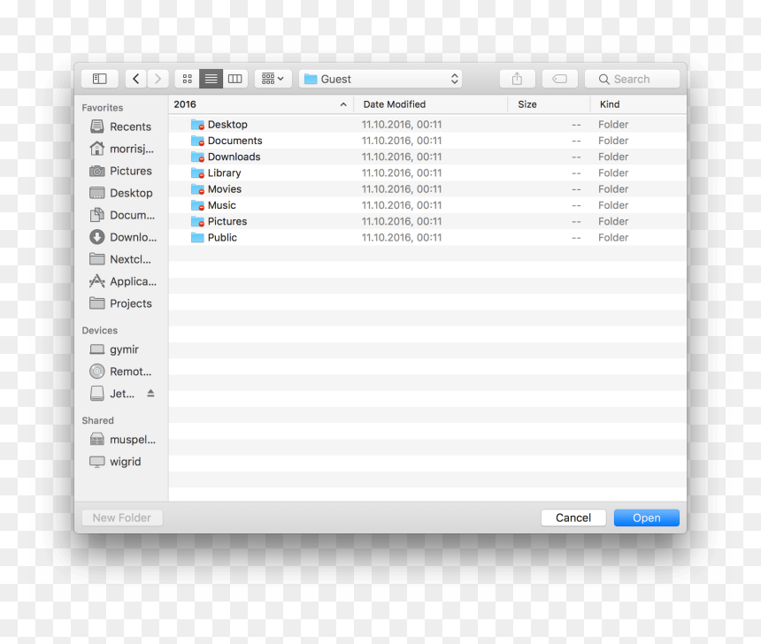Viewport: 761px width, 644px height.
Task: Sort by the 2016 name column
Action: [261, 104]
